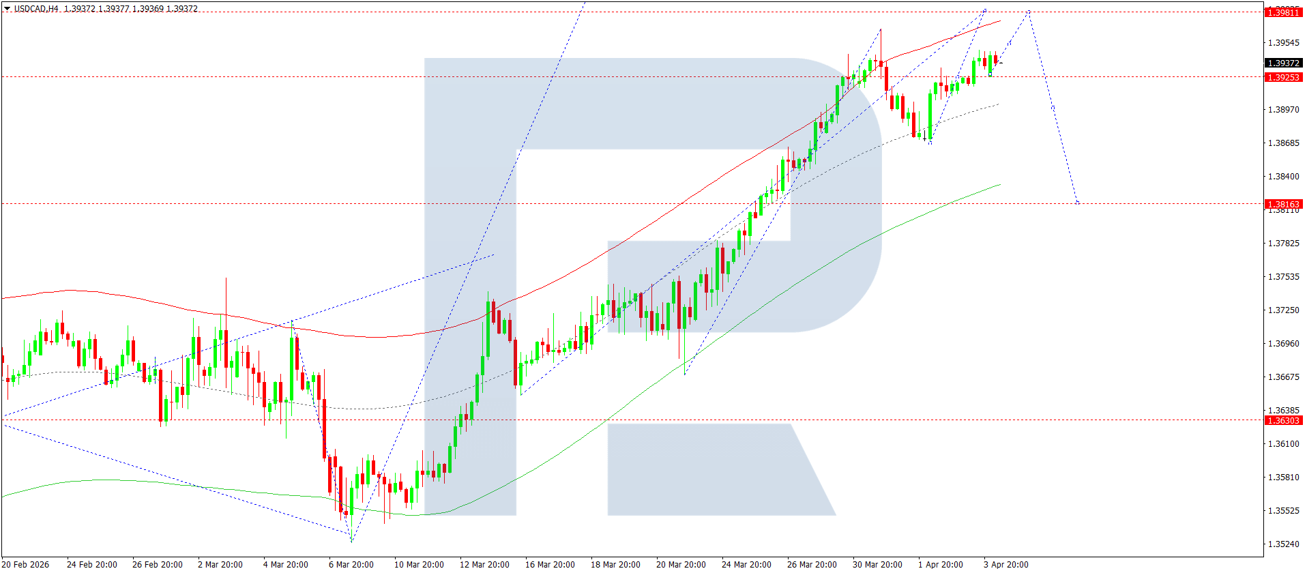The image size is (1307, 573).
Task: Click the 1.37825 price scale label
Action: [1283, 244]
